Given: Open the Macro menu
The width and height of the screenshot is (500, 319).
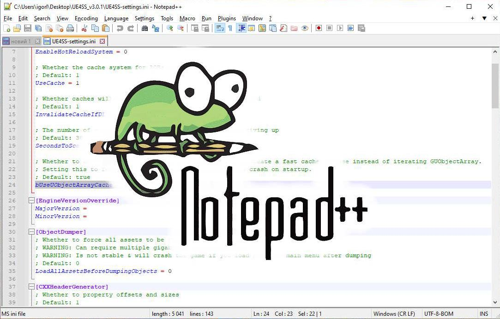Looking at the screenshot, I should tap(187, 18).
